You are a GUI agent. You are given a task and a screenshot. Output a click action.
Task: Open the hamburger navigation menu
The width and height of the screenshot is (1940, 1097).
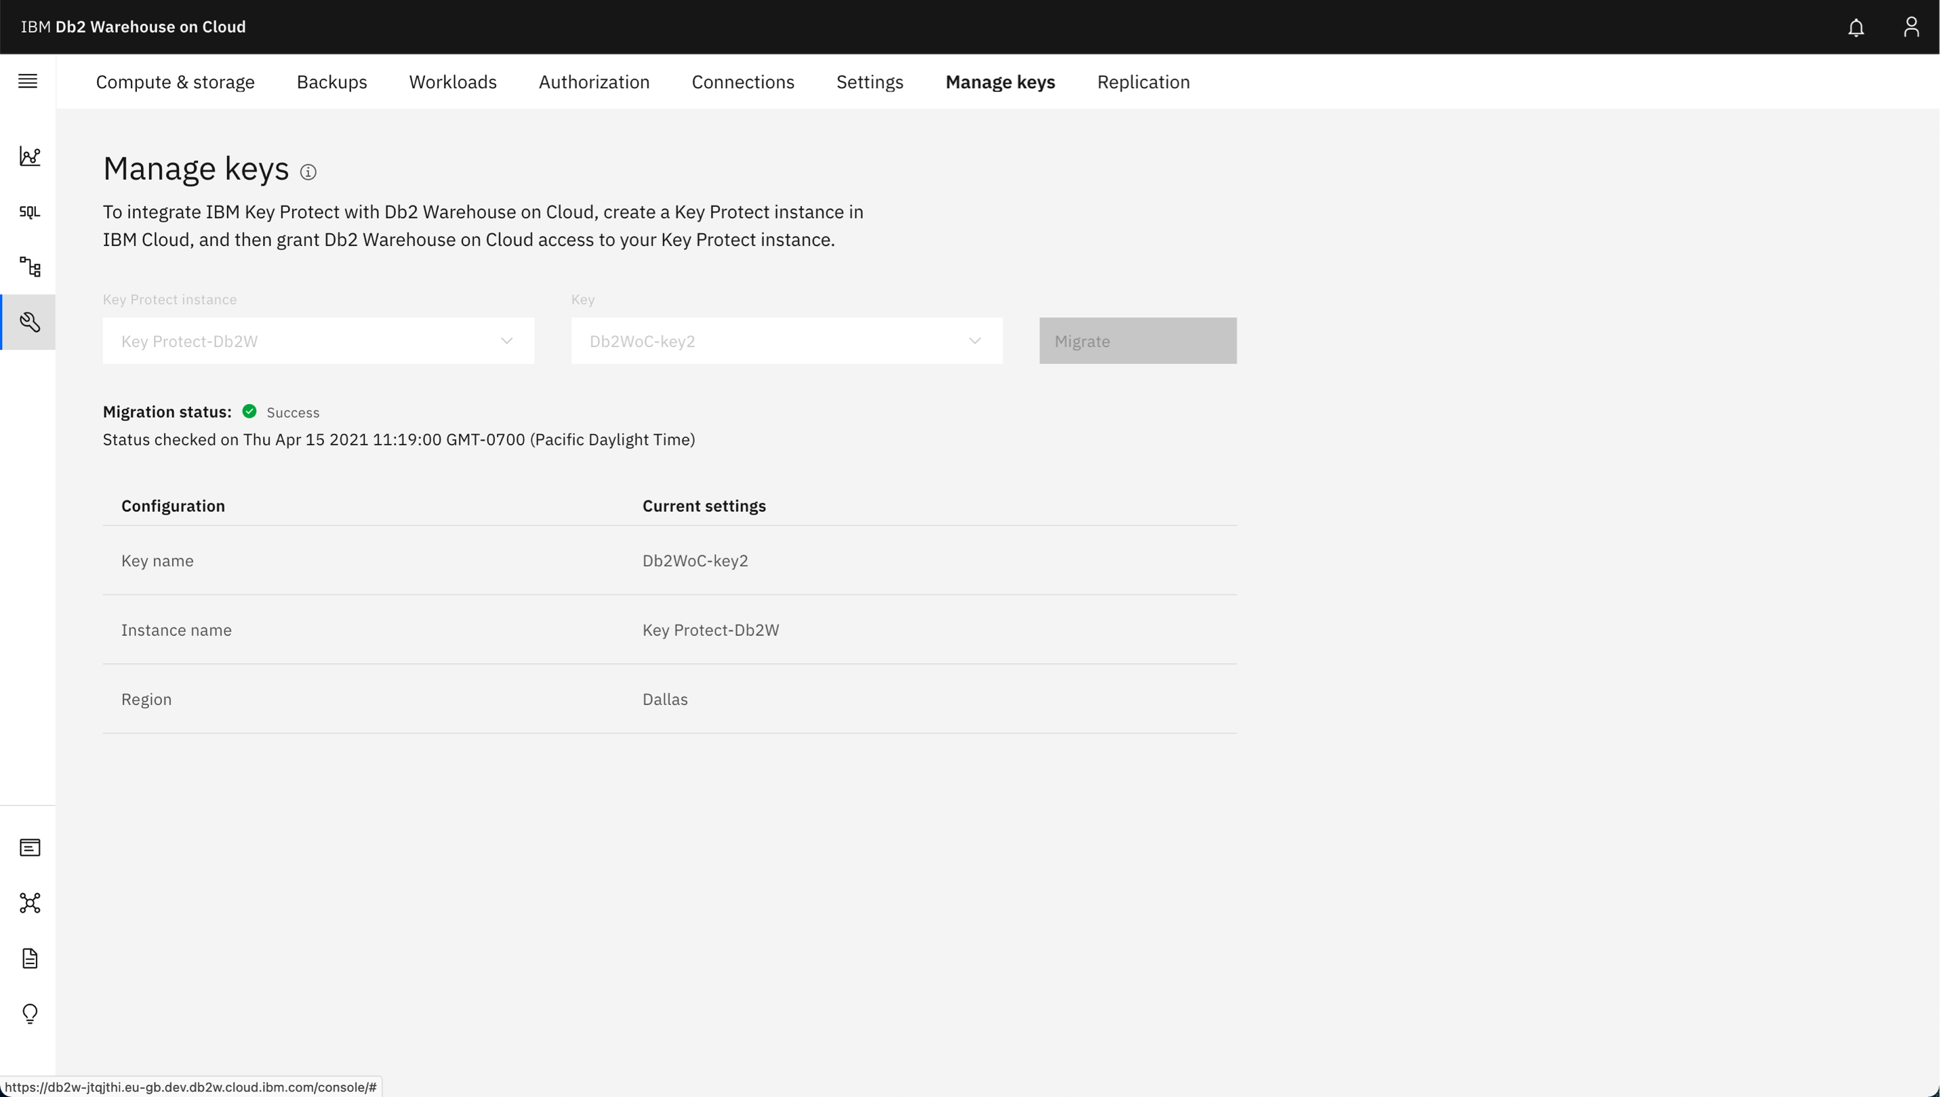pos(28,81)
